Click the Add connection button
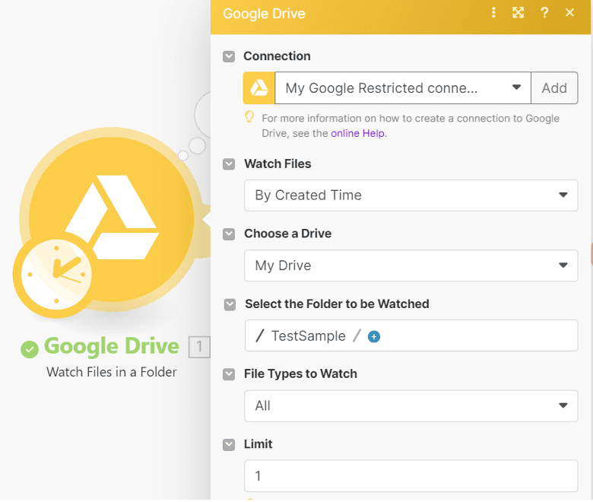The height and width of the screenshot is (502, 593). tap(553, 88)
